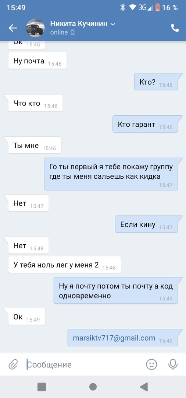Open Никита Кучинин profile avatar
The image size is (186, 398).
[x=35, y=28]
